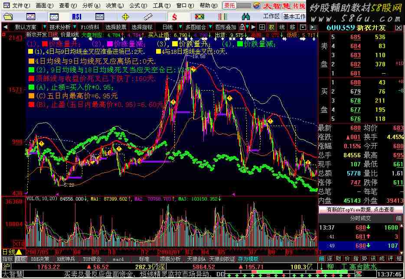Click the 选择股票 button
405x279 pixels.
coord(116,27)
